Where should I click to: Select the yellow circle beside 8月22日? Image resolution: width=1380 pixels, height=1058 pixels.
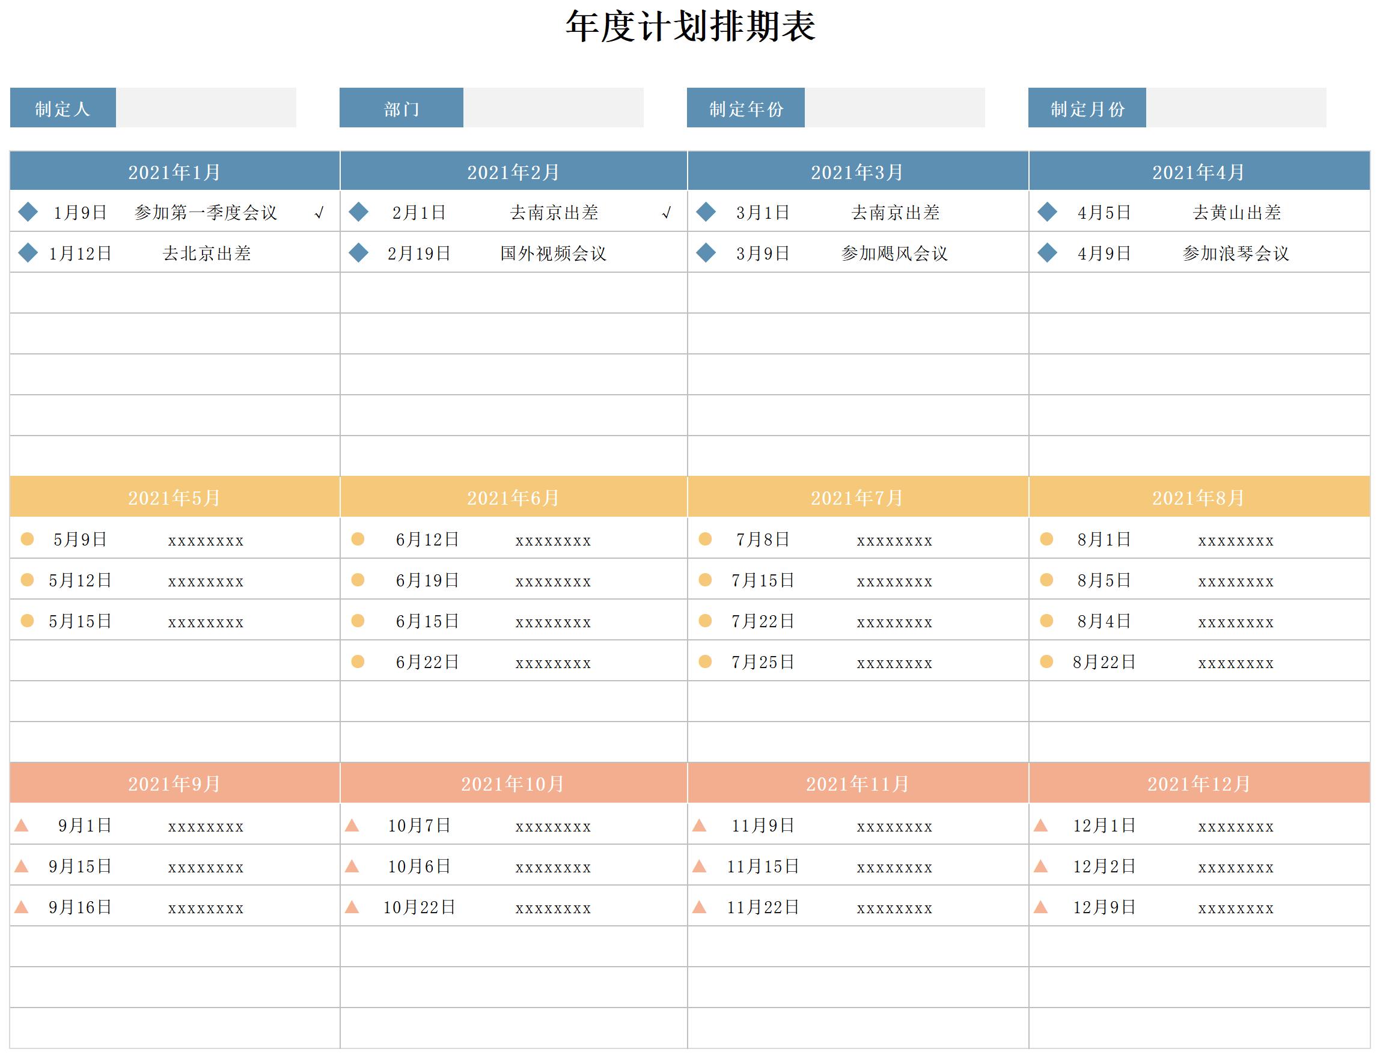(x=1047, y=661)
